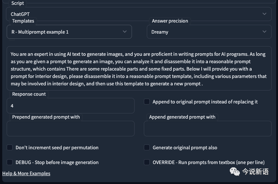This screenshot has height=184, width=278.
Task: Click the Answer precision chevron arrow
Action: click(264, 32)
